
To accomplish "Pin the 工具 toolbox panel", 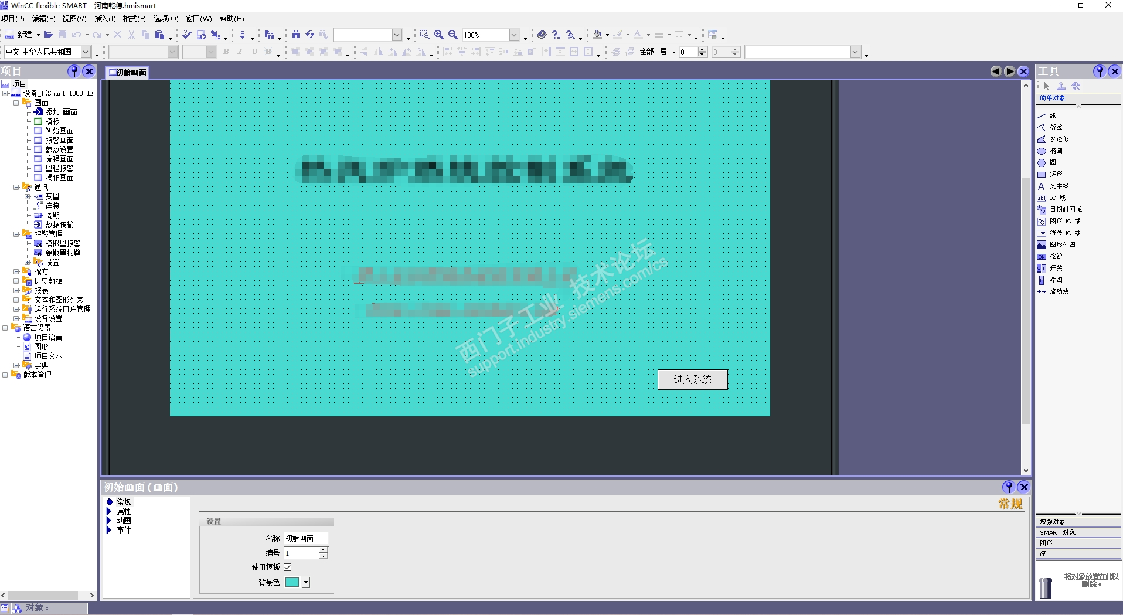I will click(x=1100, y=71).
